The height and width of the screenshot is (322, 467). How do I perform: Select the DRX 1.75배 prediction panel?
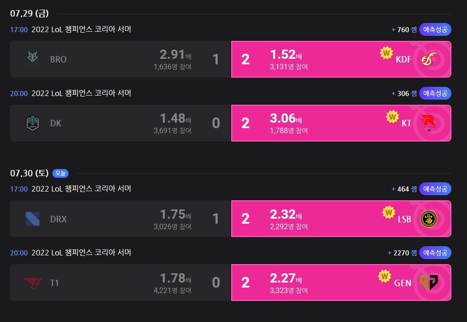(120, 219)
